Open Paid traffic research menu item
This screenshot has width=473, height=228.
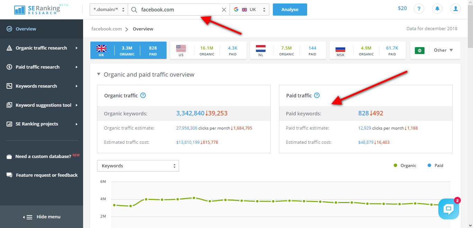click(42, 67)
